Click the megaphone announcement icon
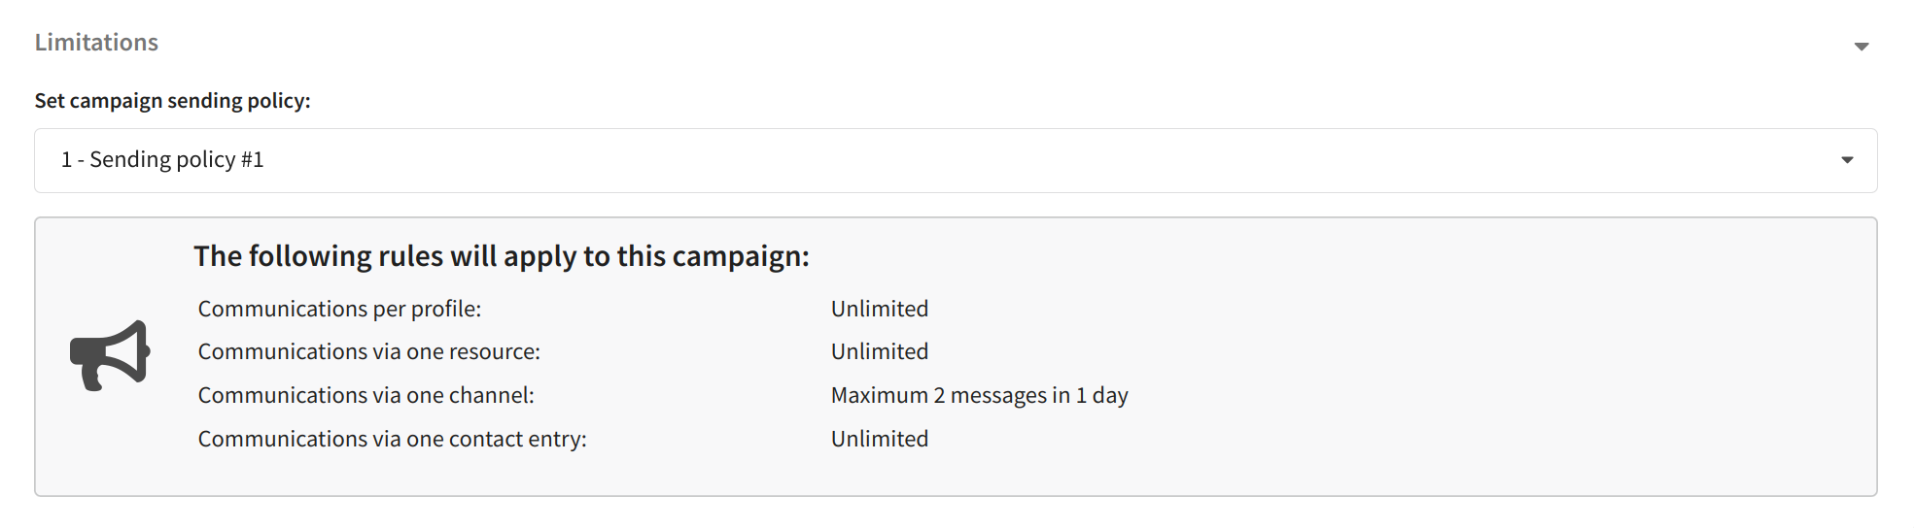Viewport: 1914px width, 528px height. tap(110, 356)
